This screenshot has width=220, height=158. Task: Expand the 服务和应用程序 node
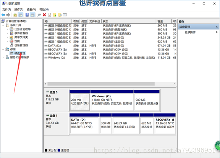click(x=3, y=57)
